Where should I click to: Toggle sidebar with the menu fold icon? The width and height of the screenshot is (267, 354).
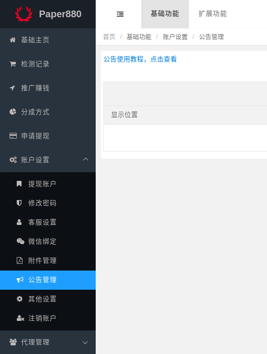point(120,14)
